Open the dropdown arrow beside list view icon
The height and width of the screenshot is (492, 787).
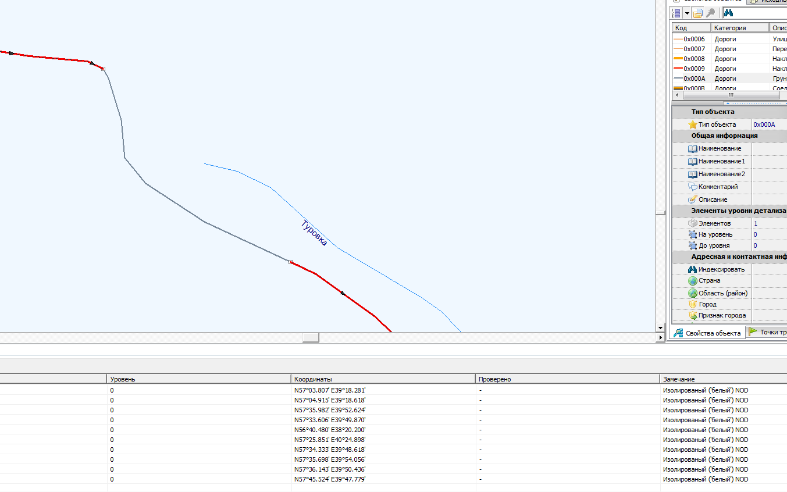(687, 13)
